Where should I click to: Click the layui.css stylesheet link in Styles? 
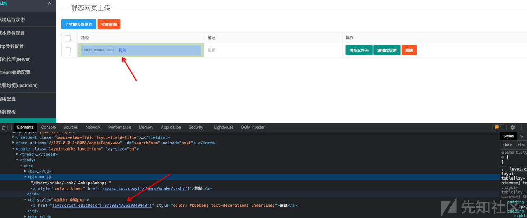tap(518, 169)
